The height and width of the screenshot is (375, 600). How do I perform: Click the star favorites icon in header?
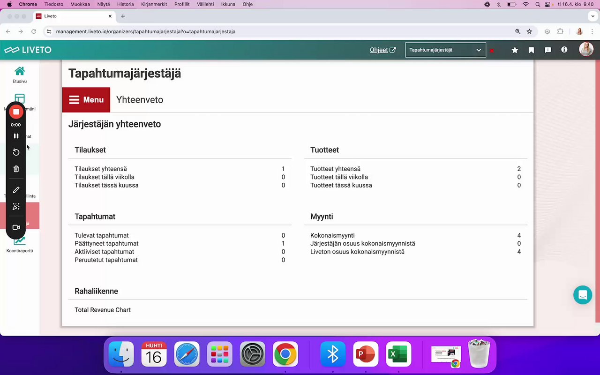coord(515,50)
